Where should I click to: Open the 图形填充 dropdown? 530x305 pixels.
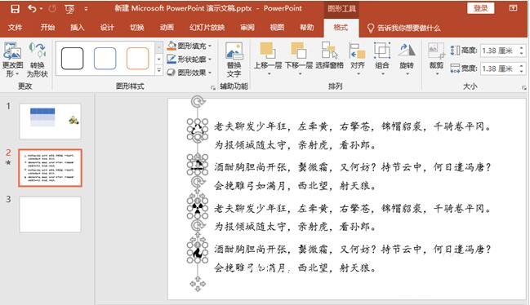(189, 46)
